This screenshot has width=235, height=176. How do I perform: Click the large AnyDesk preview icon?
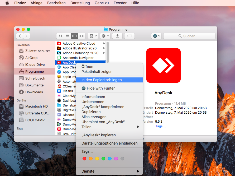(x=163, y=66)
